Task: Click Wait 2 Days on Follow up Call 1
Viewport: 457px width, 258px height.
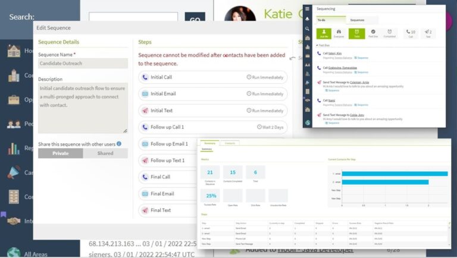Action: (x=270, y=127)
